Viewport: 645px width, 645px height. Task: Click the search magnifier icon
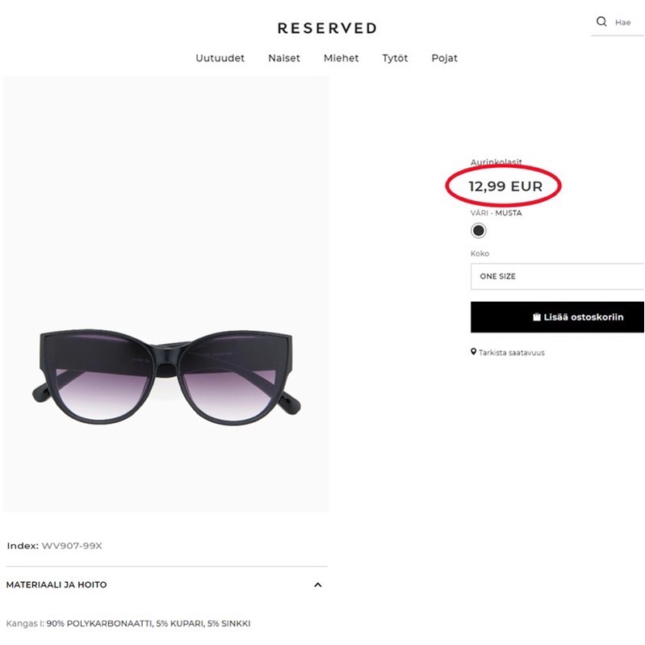tap(601, 21)
